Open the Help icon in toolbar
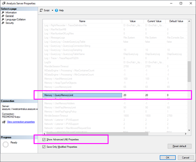Image resolution: width=196 pixels, height=162 pixels. pyautogui.click(x=57, y=10)
